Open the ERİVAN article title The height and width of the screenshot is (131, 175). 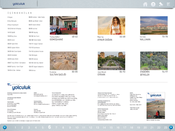tap(101, 75)
